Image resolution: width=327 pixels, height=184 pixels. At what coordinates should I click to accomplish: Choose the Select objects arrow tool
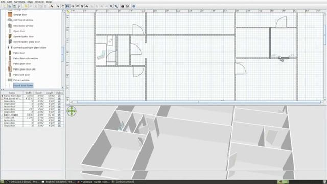click(58, 6)
